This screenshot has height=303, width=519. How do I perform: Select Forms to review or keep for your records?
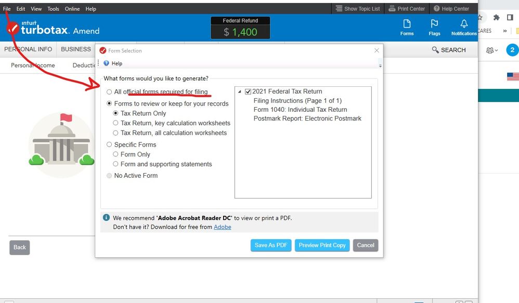[109, 103]
